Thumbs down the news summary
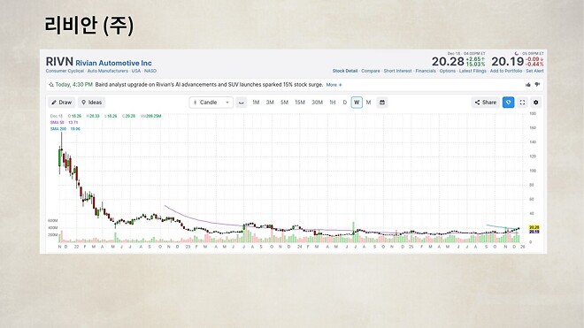Screen dimensions: 584x328 point(537,85)
